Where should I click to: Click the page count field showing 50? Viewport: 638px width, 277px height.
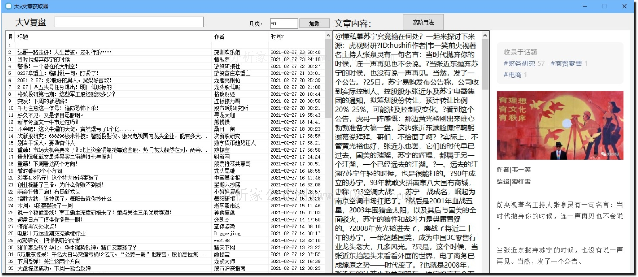click(284, 24)
